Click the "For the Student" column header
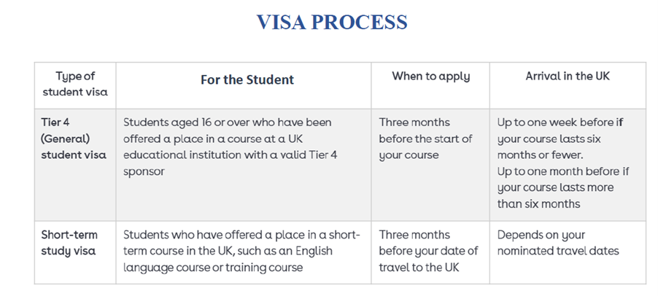The image size is (658, 296). click(247, 79)
